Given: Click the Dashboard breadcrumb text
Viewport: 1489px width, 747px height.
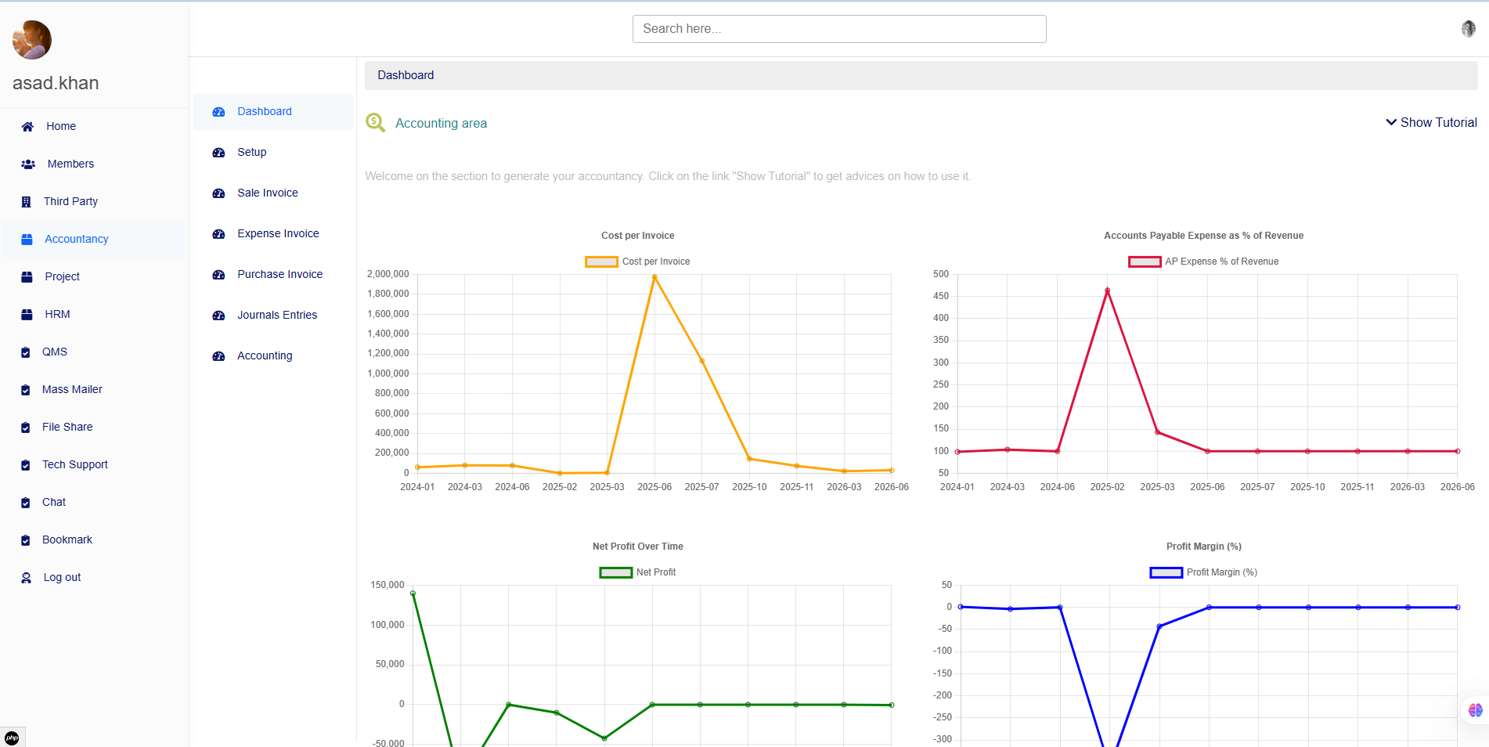Looking at the screenshot, I should (406, 75).
